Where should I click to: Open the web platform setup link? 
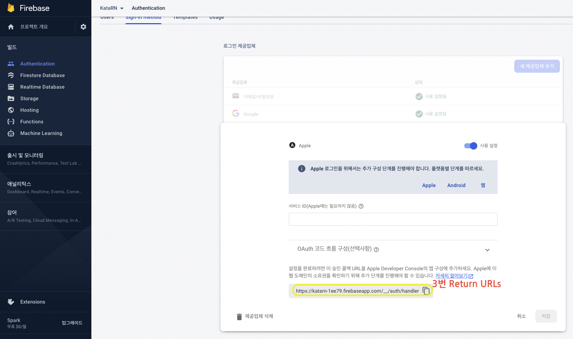(483, 185)
